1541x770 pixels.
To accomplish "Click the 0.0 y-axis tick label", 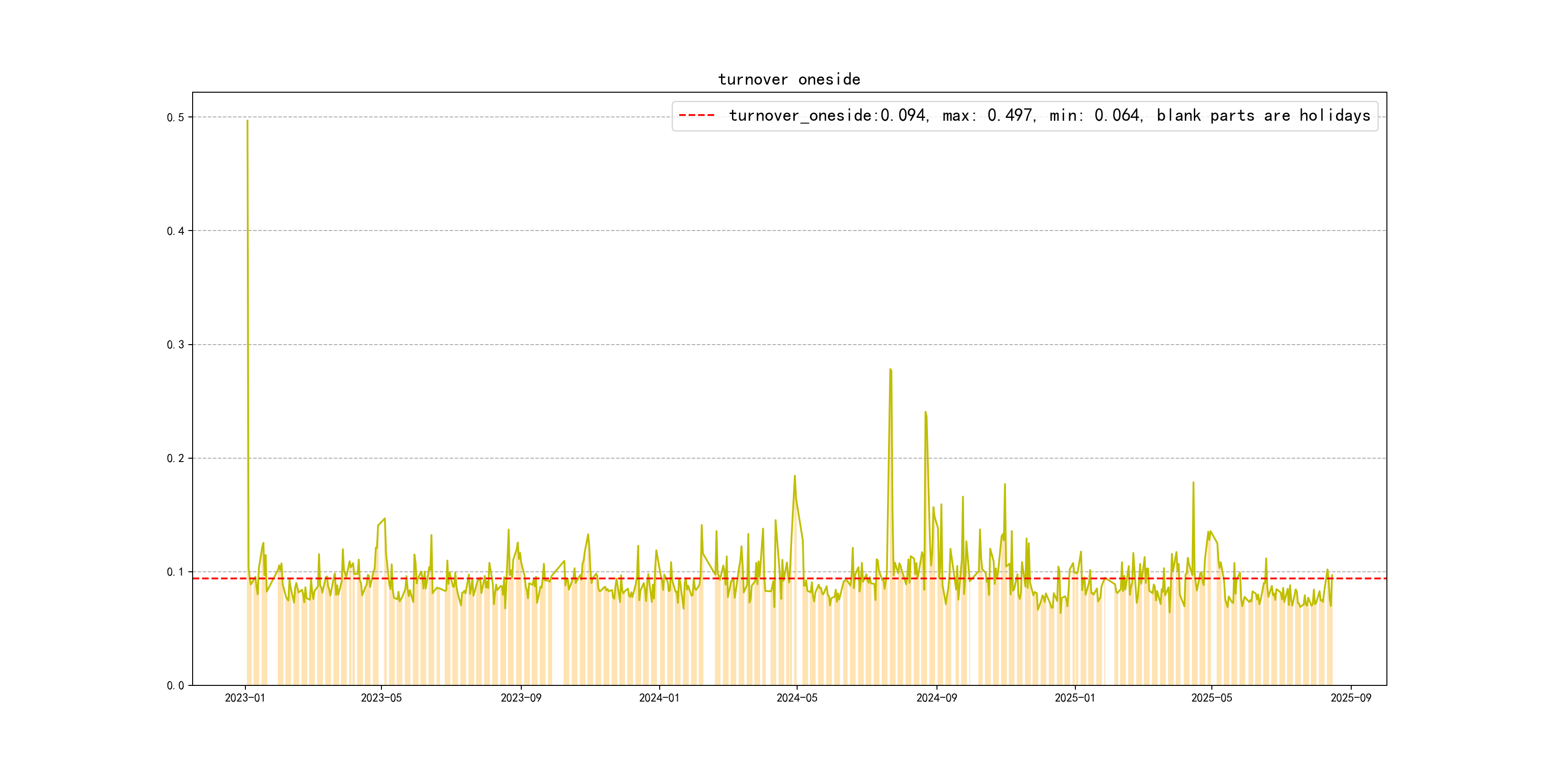I will pos(176,686).
